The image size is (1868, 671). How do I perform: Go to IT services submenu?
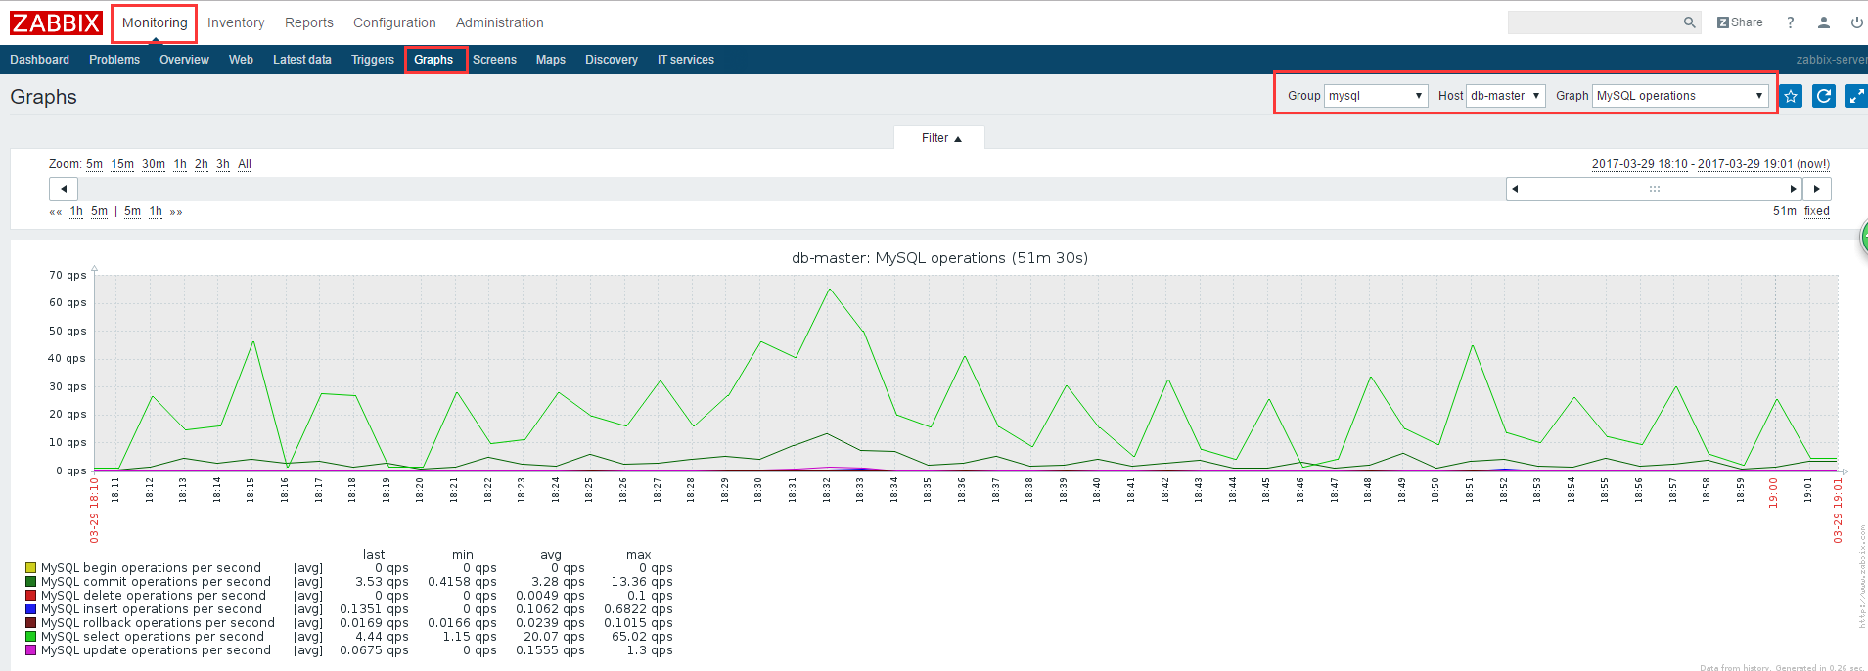pyautogui.click(x=686, y=60)
